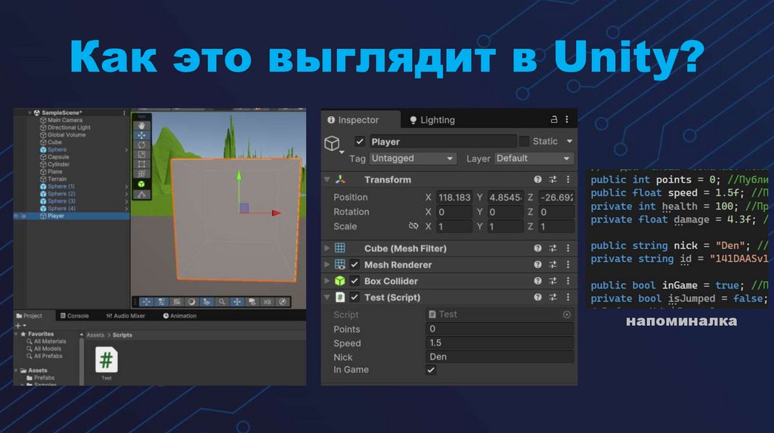Select Main Camera in the Hierarchy
This screenshot has height=433, width=774.
point(65,120)
